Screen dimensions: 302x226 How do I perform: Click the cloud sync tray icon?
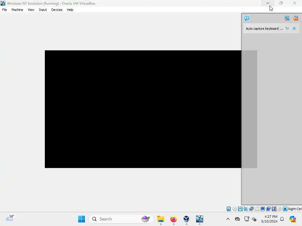pyautogui.click(x=237, y=219)
